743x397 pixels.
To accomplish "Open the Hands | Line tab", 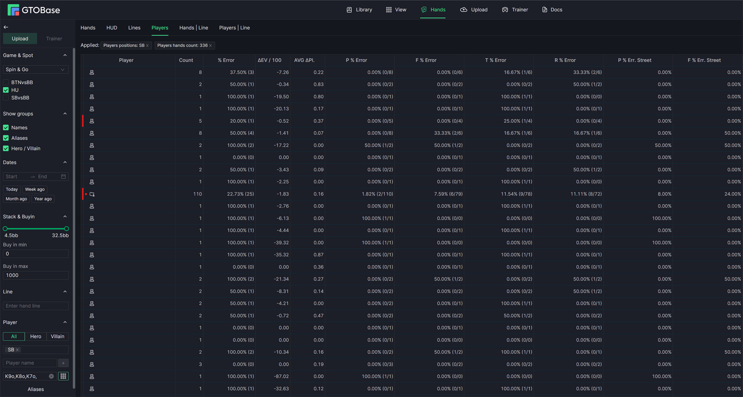I will [x=194, y=28].
